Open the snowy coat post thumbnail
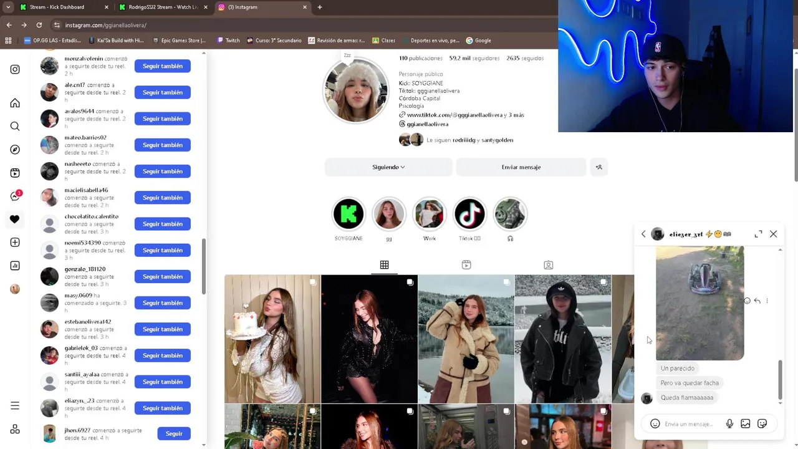 tap(466, 339)
